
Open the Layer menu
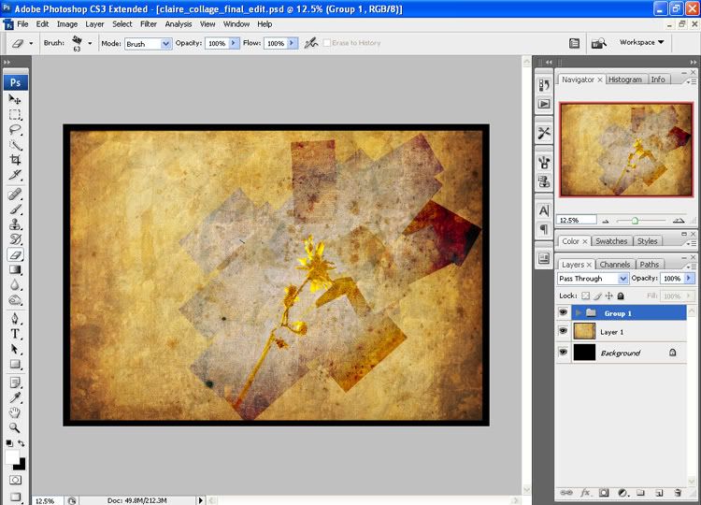pyautogui.click(x=94, y=24)
